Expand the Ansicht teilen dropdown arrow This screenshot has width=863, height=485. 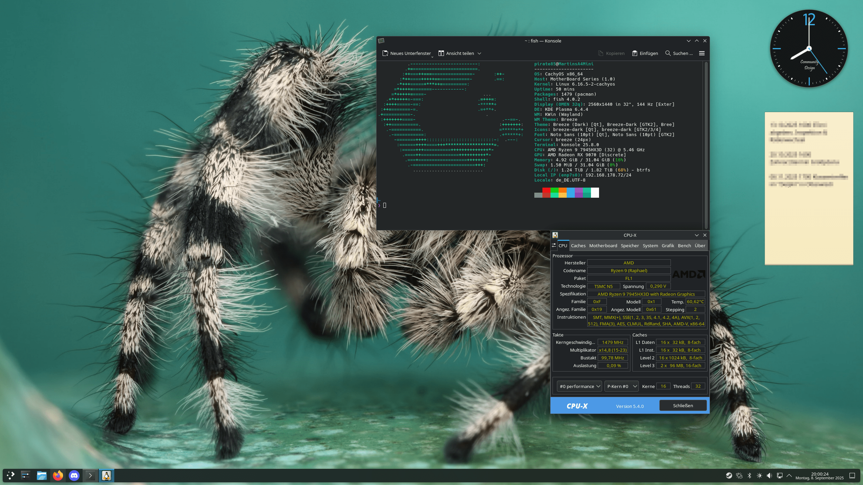click(479, 53)
